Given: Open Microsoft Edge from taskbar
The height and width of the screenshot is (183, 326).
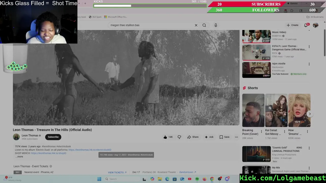Looking at the screenshot, I should click(167, 179).
